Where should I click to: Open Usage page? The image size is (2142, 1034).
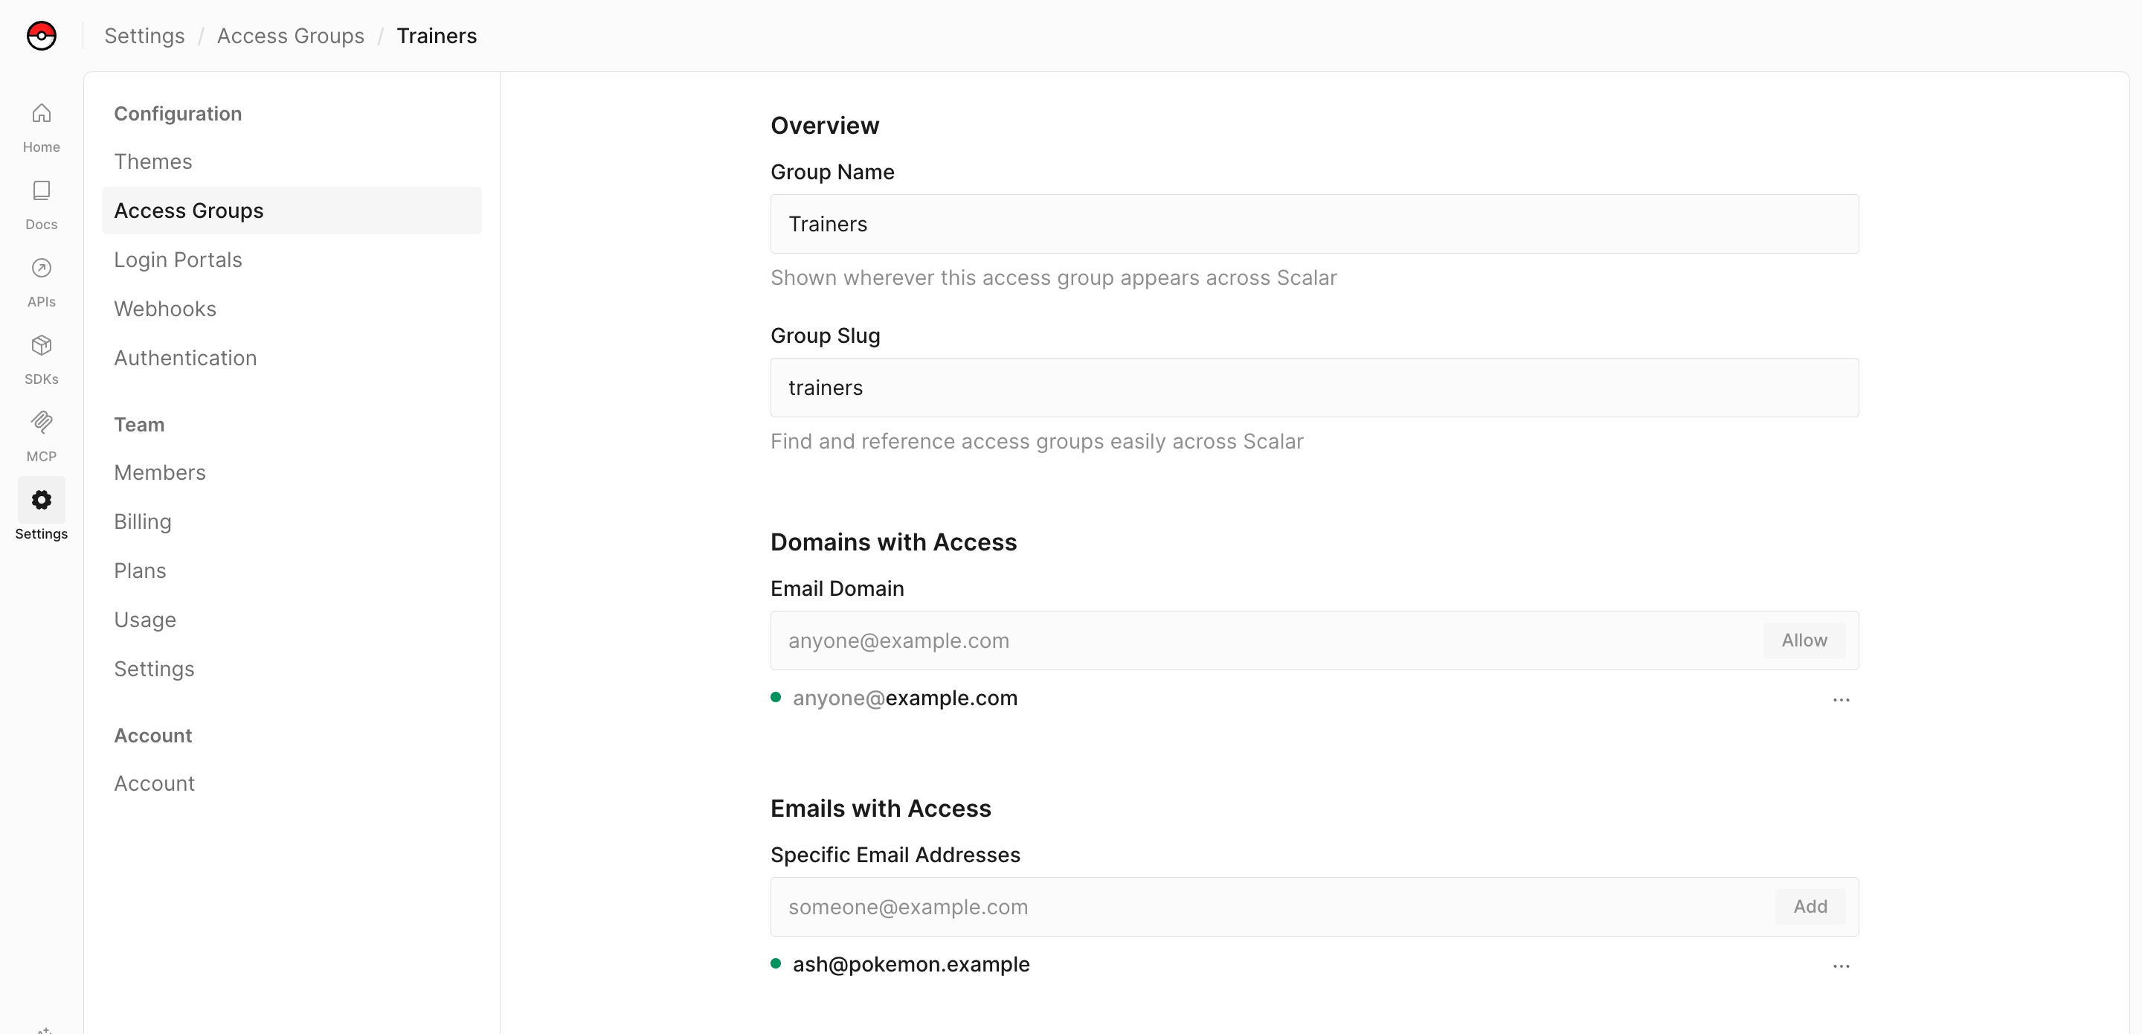click(291, 620)
